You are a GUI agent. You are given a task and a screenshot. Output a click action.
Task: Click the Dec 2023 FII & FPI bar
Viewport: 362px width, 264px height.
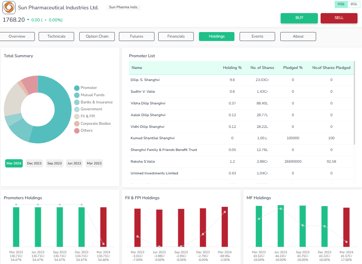point(203,227)
